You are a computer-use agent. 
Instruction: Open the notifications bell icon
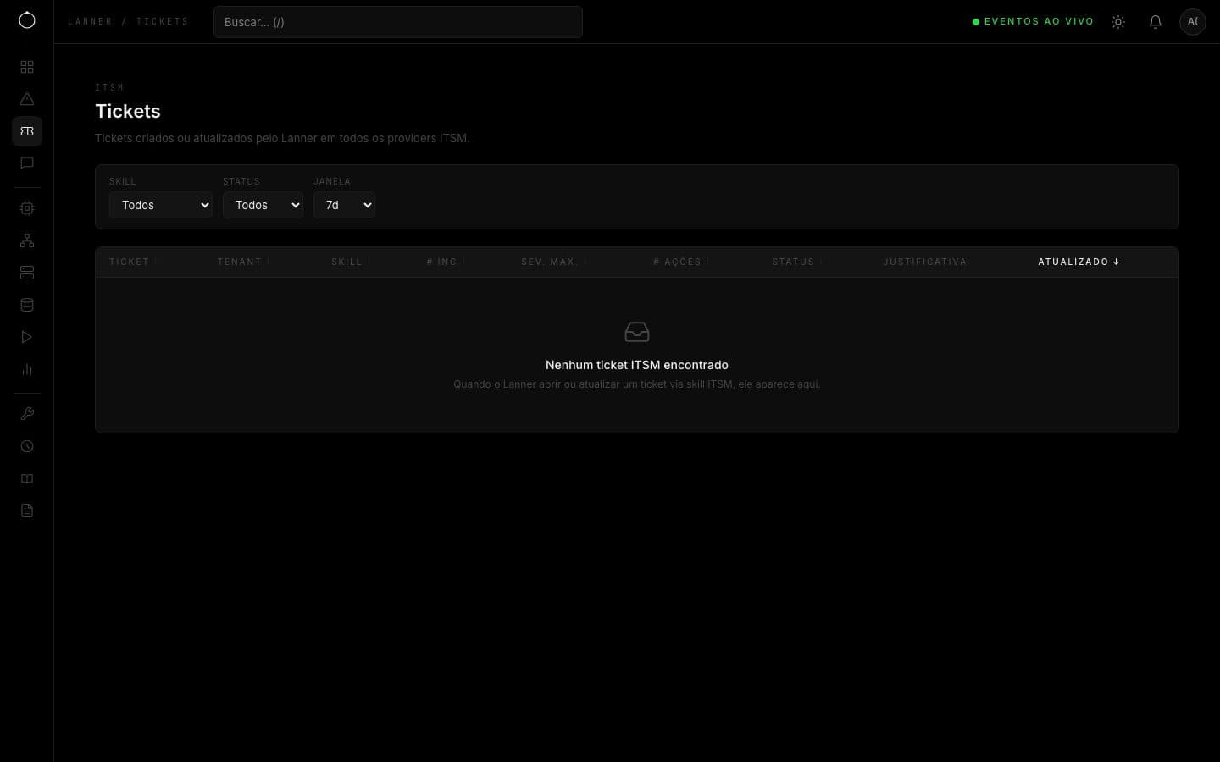pyautogui.click(x=1156, y=22)
